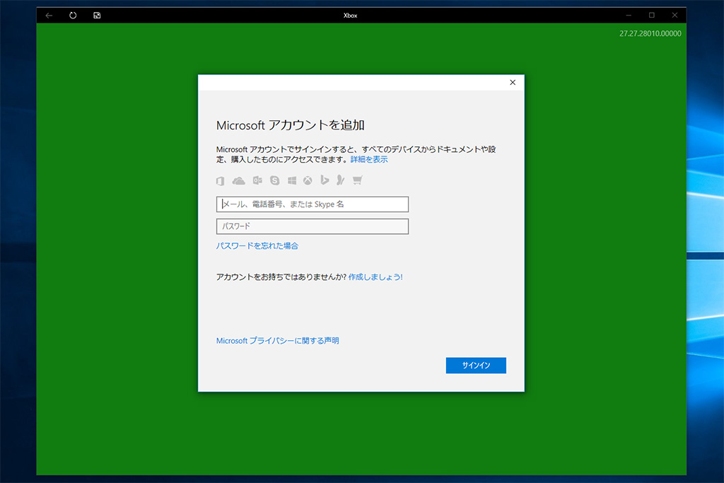This screenshot has height=483, width=724.
Task: Click the Store shopping cart icon
Action: click(357, 180)
